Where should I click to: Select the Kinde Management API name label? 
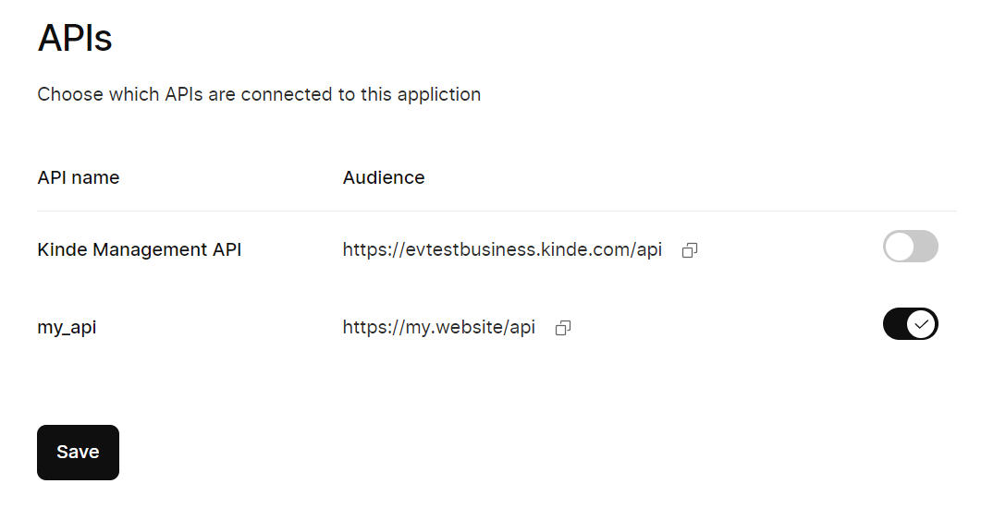point(139,249)
